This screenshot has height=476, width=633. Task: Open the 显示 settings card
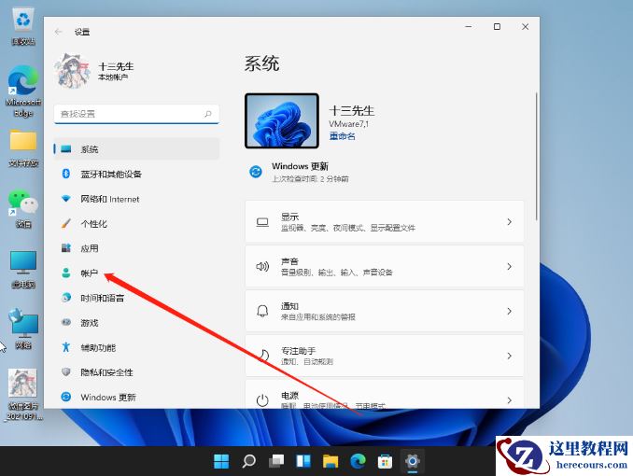click(385, 221)
